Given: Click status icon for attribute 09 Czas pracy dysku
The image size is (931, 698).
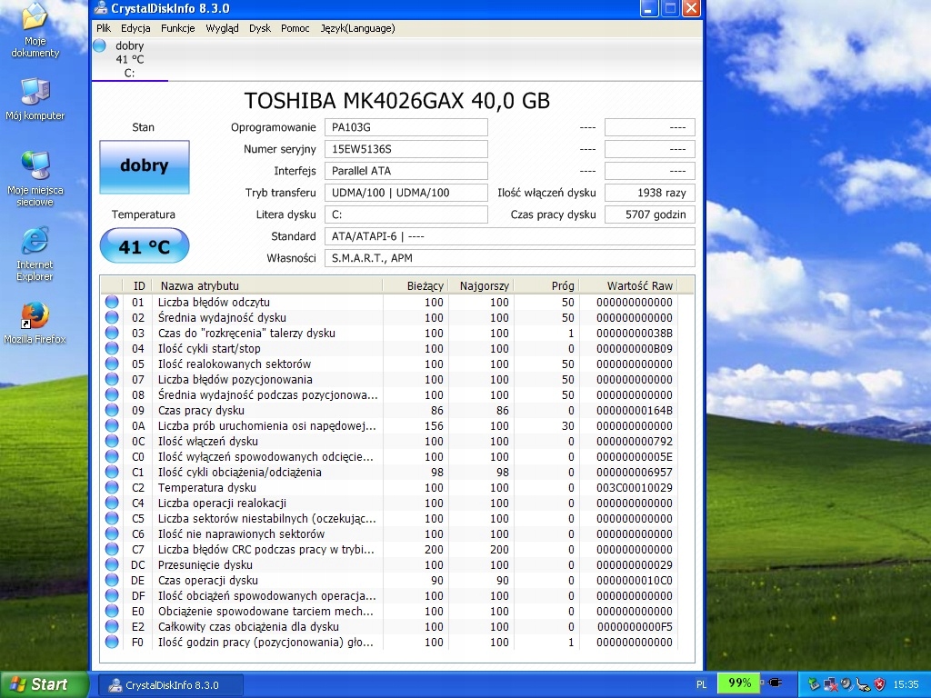Looking at the screenshot, I should (112, 410).
